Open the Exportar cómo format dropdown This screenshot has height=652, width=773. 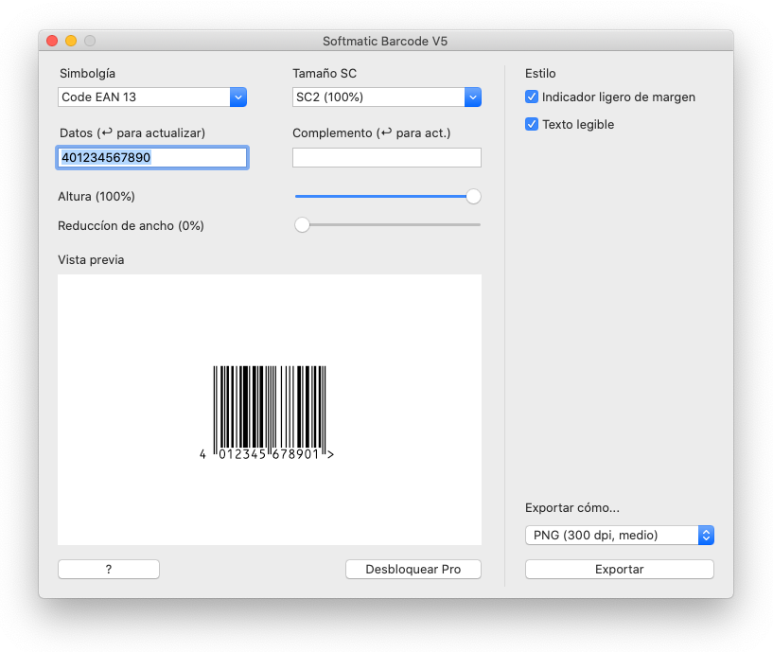click(x=619, y=536)
